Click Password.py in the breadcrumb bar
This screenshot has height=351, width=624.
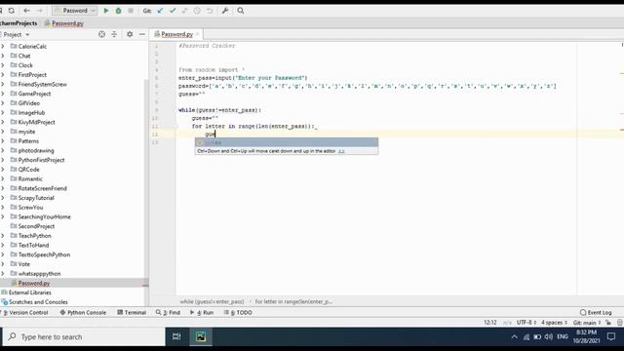(x=64, y=23)
